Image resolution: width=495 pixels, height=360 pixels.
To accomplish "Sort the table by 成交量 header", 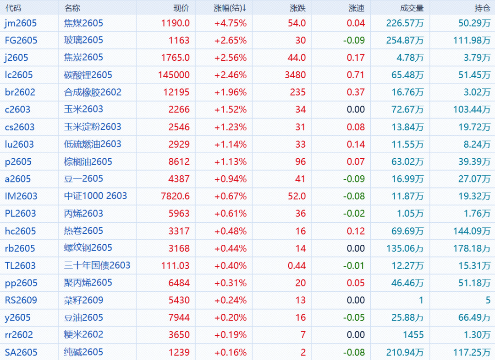I will coord(412,8).
